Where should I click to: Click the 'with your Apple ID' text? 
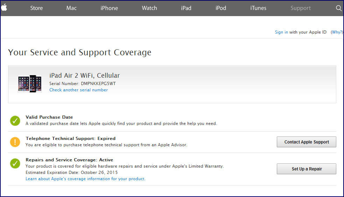[x=308, y=32]
